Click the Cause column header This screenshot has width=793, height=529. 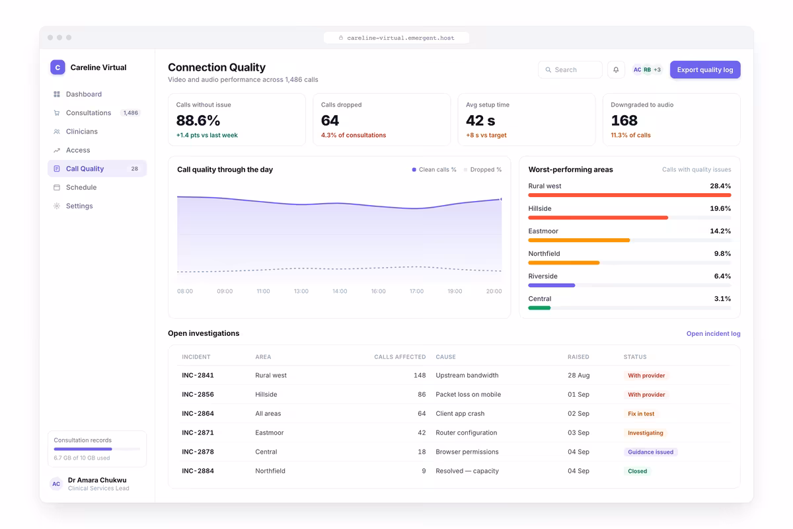pos(446,357)
